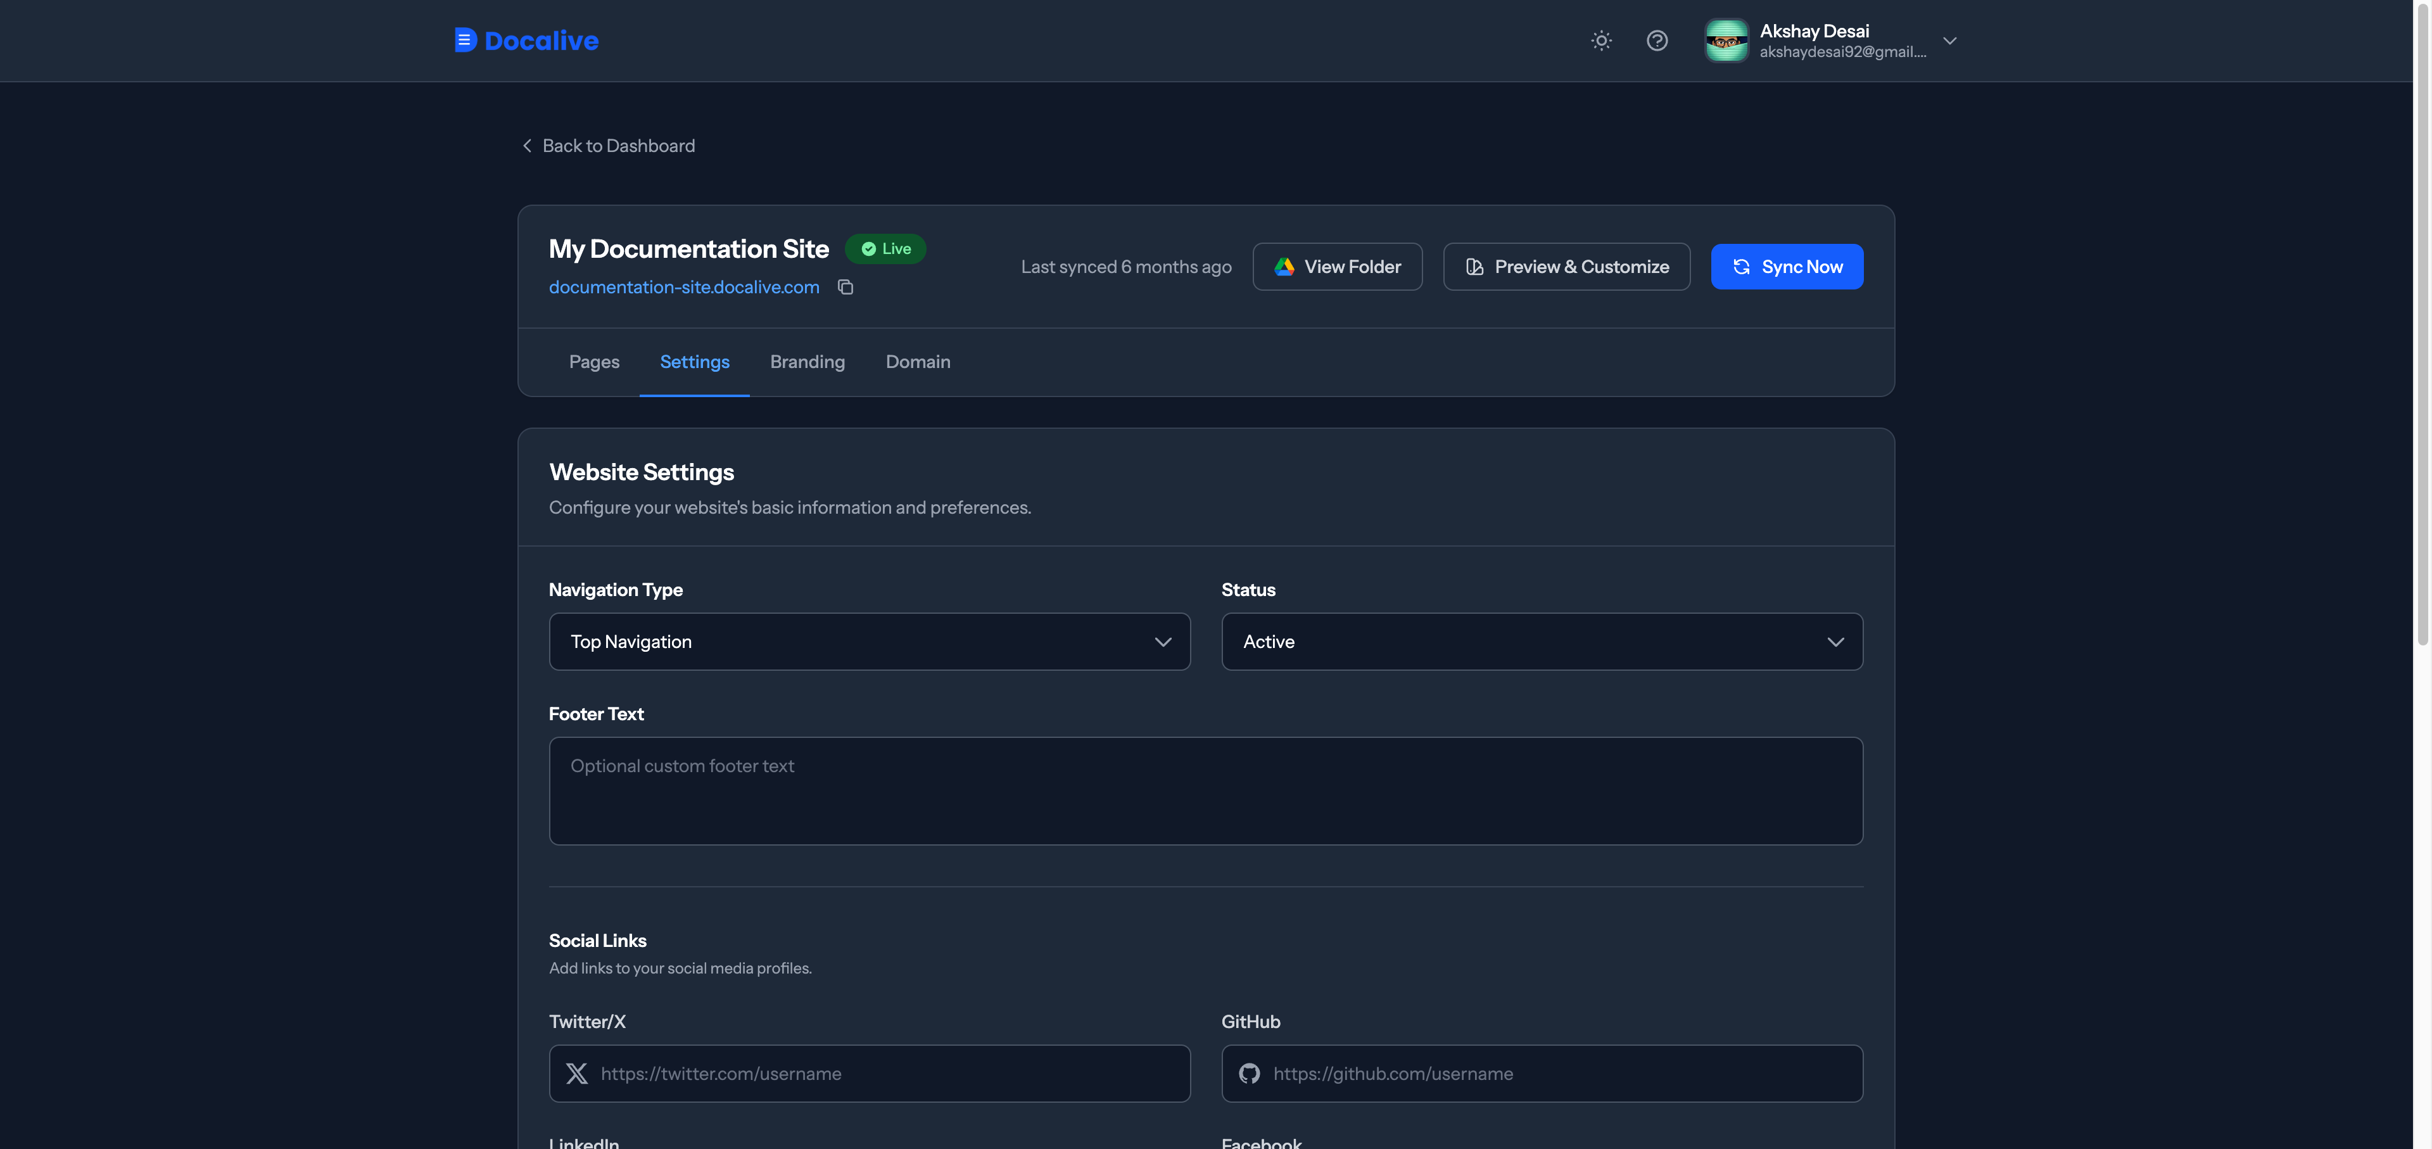The height and width of the screenshot is (1149, 2432).
Task: Open the Branding tab
Action: tap(807, 362)
